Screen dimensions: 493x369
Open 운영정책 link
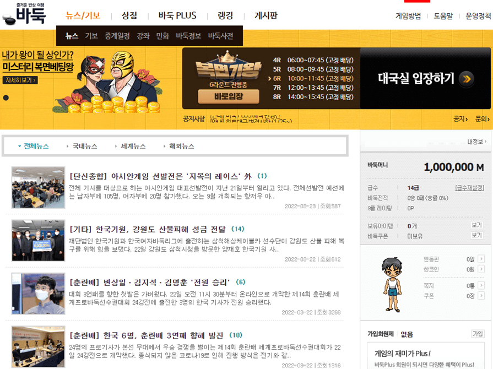(478, 16)
